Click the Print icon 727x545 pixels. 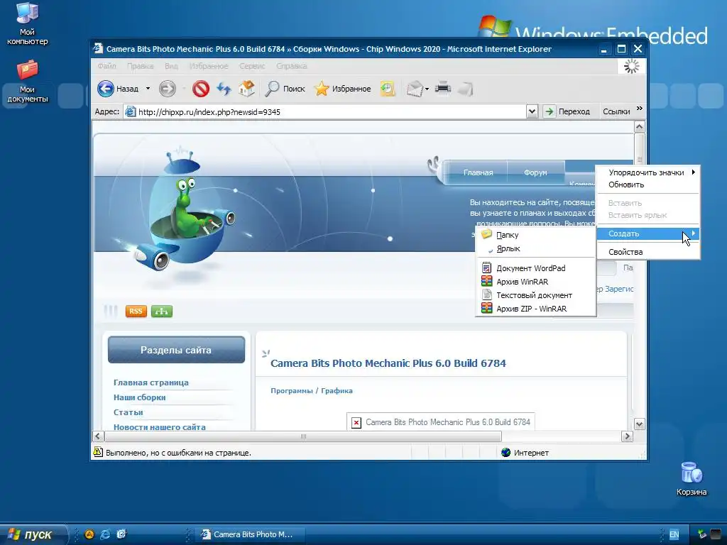point(443,87)
